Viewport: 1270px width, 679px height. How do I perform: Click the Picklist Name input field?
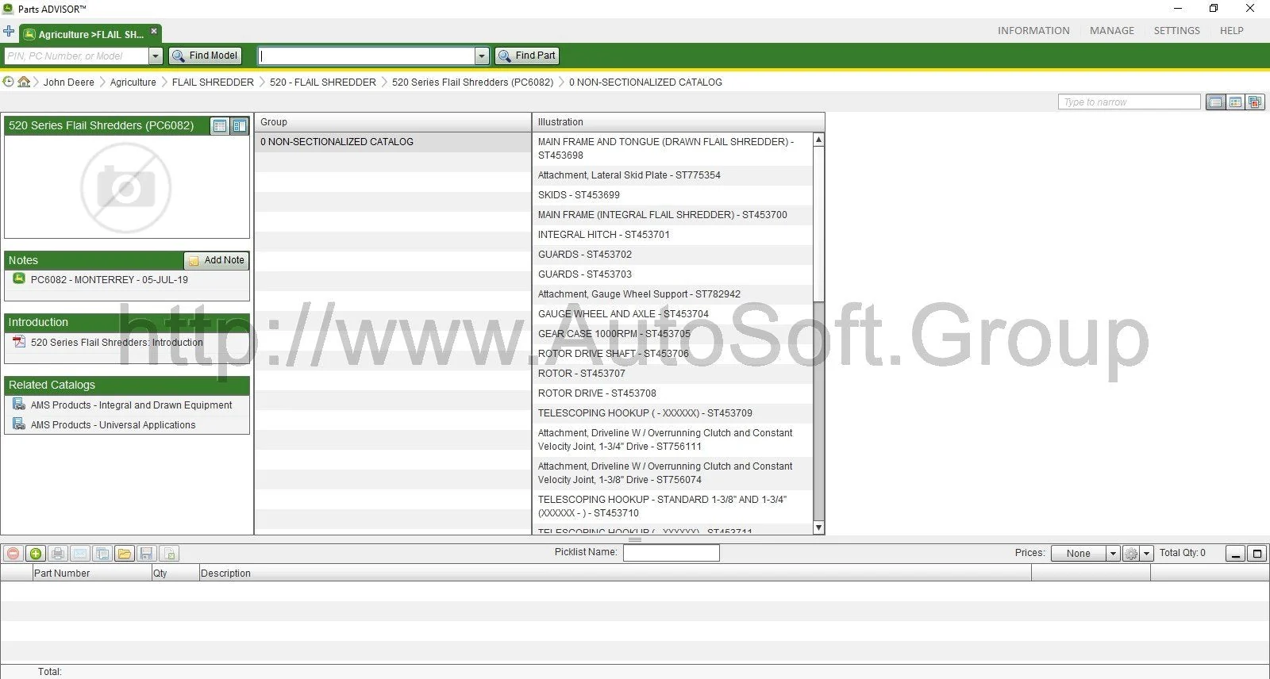[671, 553]
